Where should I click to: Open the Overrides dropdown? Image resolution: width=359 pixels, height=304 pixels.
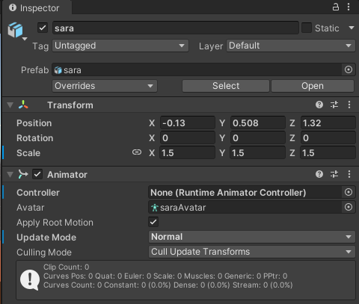(x=105, y=86)
